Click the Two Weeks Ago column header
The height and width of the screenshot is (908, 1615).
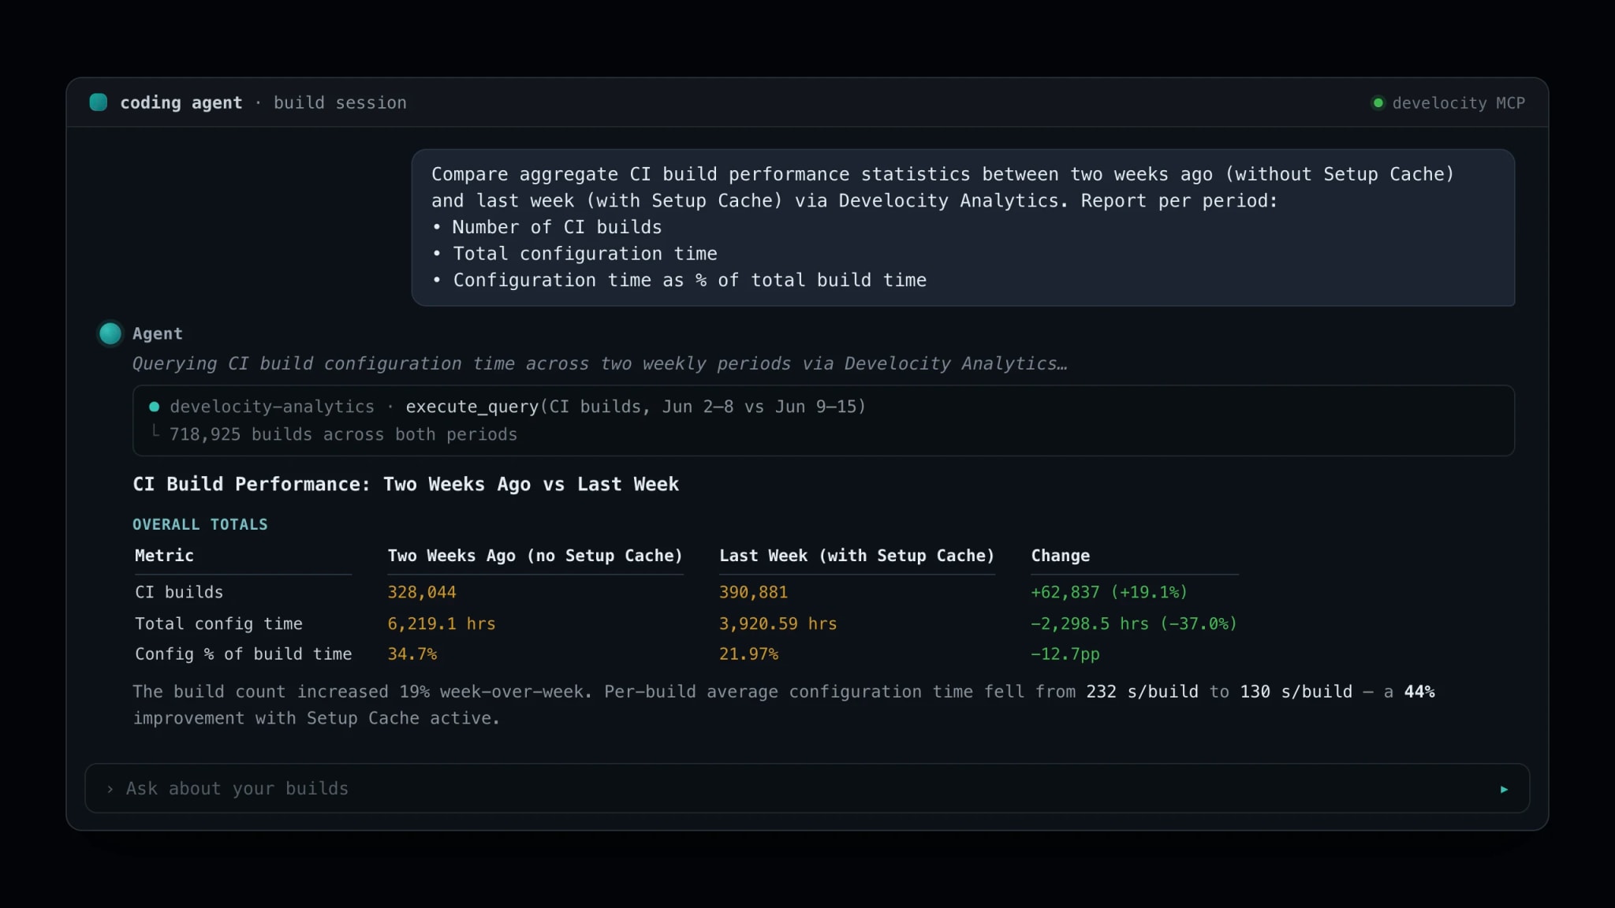point(535,556)
